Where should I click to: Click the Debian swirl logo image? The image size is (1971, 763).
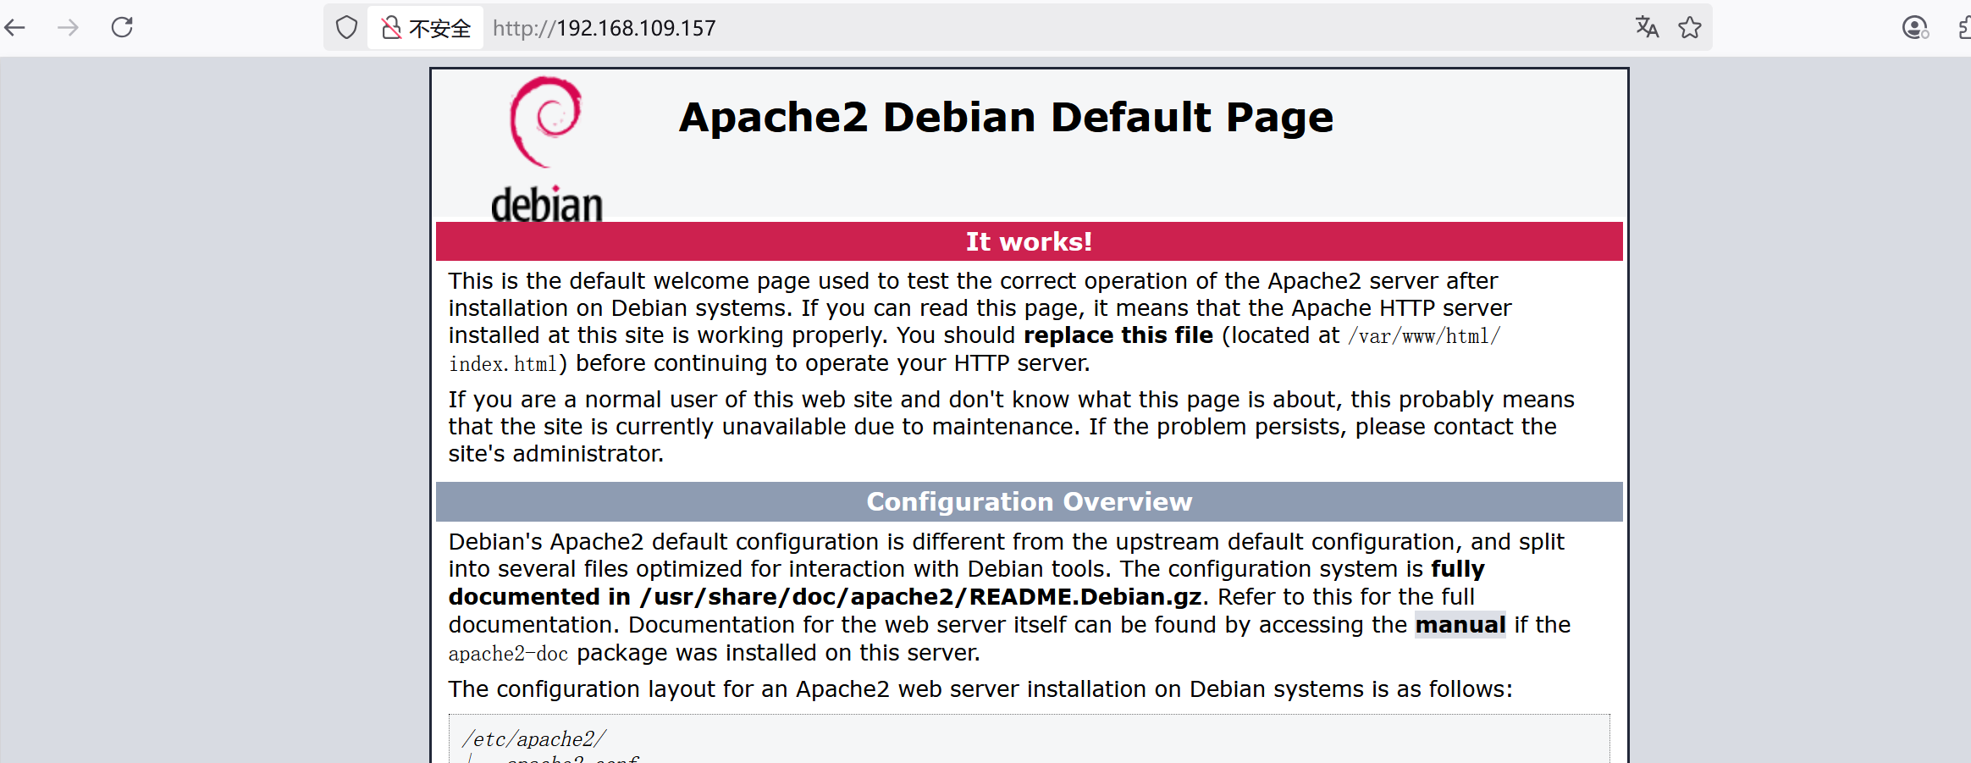click(547, 150)
